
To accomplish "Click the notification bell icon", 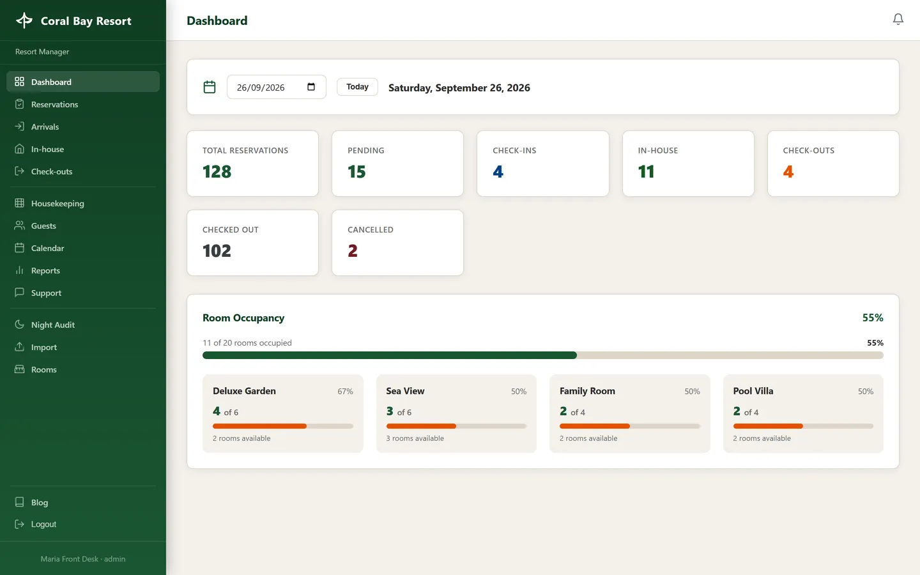I will (898, 20).
